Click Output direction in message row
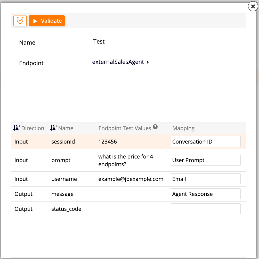 23,194
